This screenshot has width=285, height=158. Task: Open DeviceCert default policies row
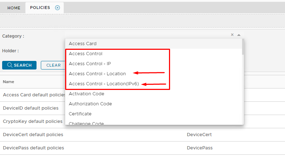[x=33, y=135]
